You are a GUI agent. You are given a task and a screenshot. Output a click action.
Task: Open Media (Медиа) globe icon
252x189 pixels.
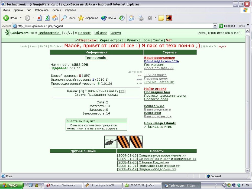tap(104, 18)
